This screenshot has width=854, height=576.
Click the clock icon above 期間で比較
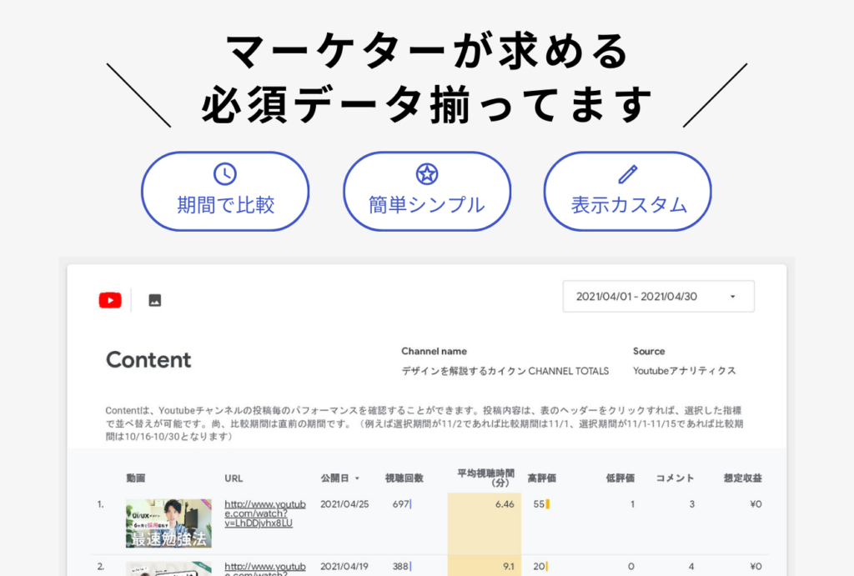225,174
